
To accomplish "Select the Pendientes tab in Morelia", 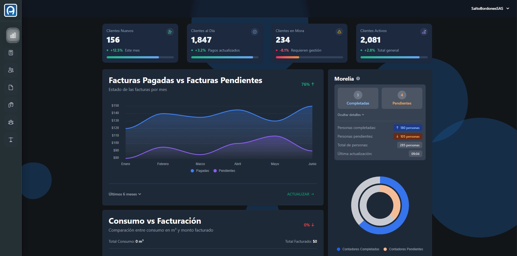I will coord(402,98).
